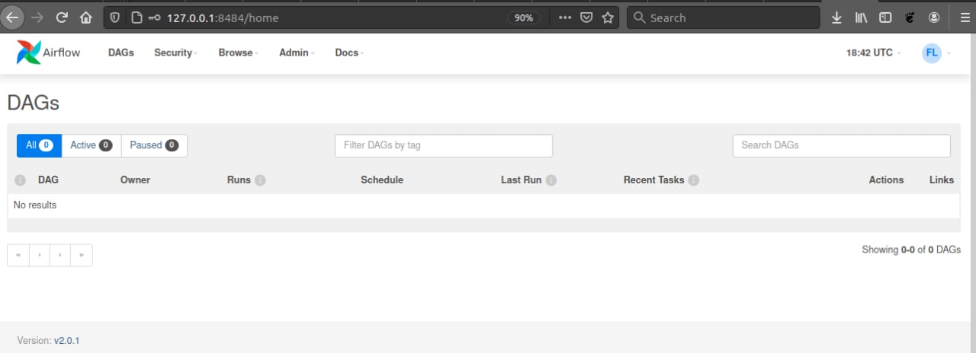Open the 18:42 UTC timezone dropdown
Screen dimensions: 976x353
pyautogui.click(x=874, y=52)
